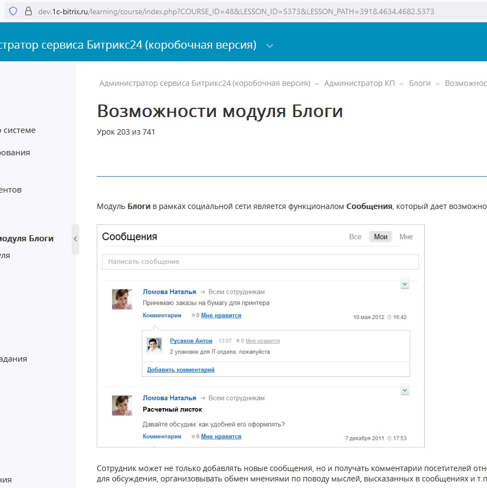This screenshot has width=487, height=488.
Task: Click Ломова Наталья avatar in 'Расчетный листок' post
Action: pos(122,405)
